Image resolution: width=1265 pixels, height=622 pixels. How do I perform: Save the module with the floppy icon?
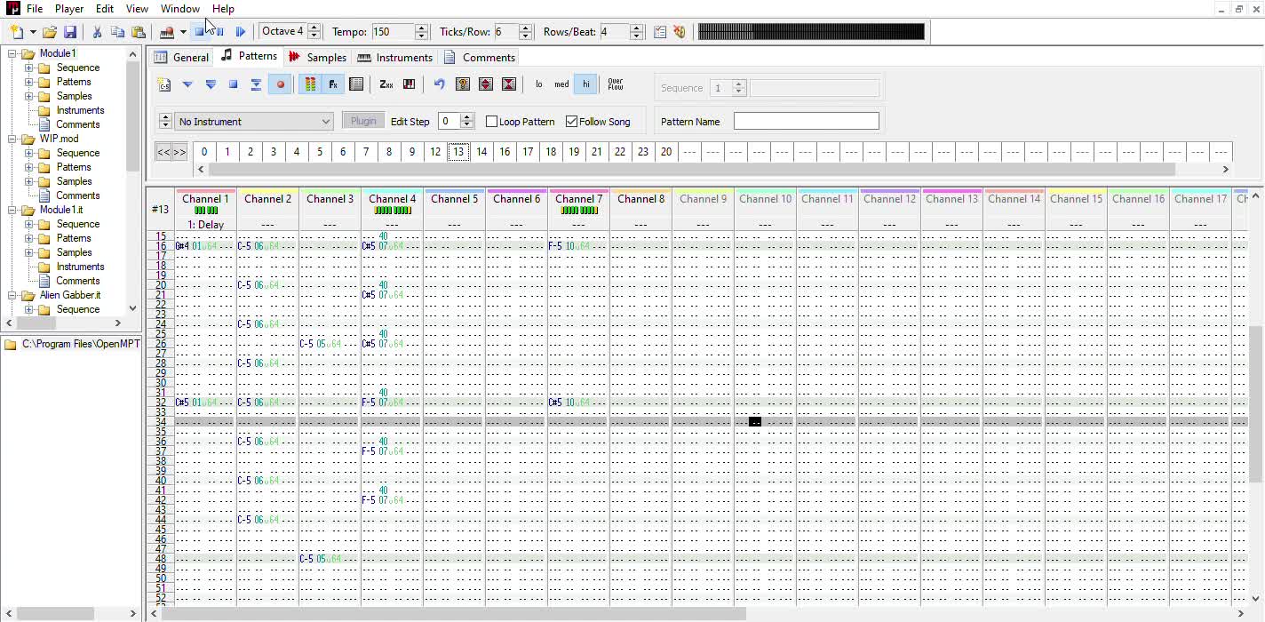tap(70, 32)
